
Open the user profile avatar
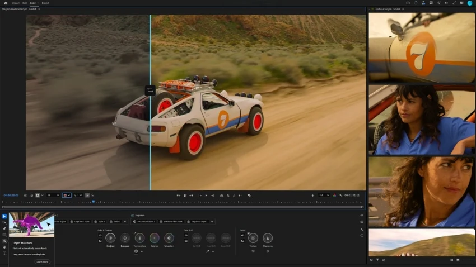(x=470, y=3)
